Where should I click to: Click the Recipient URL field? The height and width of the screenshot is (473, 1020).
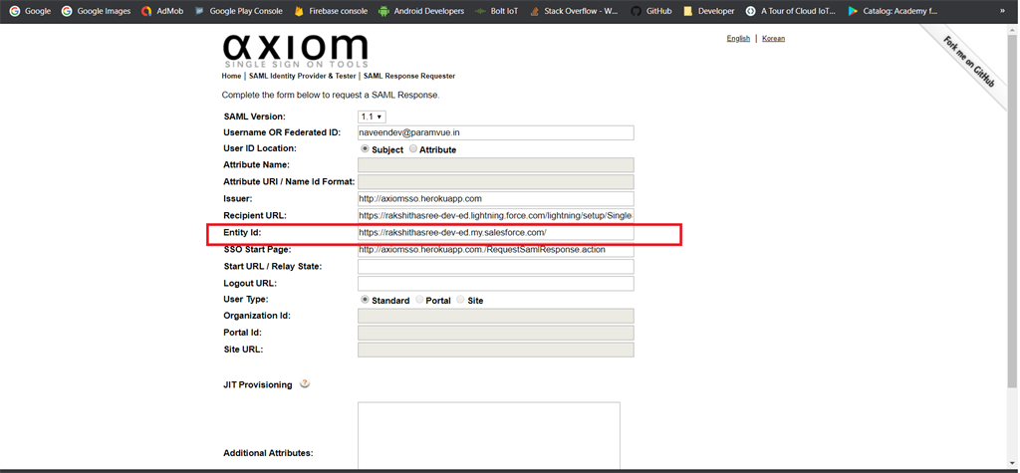[x=496, y=215]
